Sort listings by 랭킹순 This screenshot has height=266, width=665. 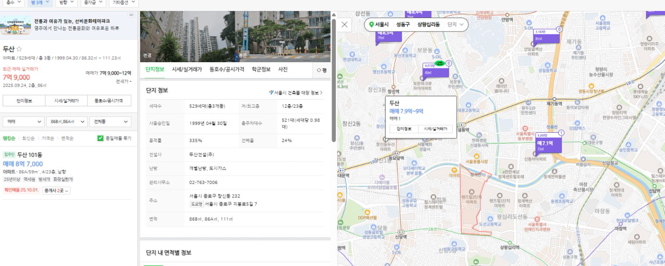(x=9, y=138)
